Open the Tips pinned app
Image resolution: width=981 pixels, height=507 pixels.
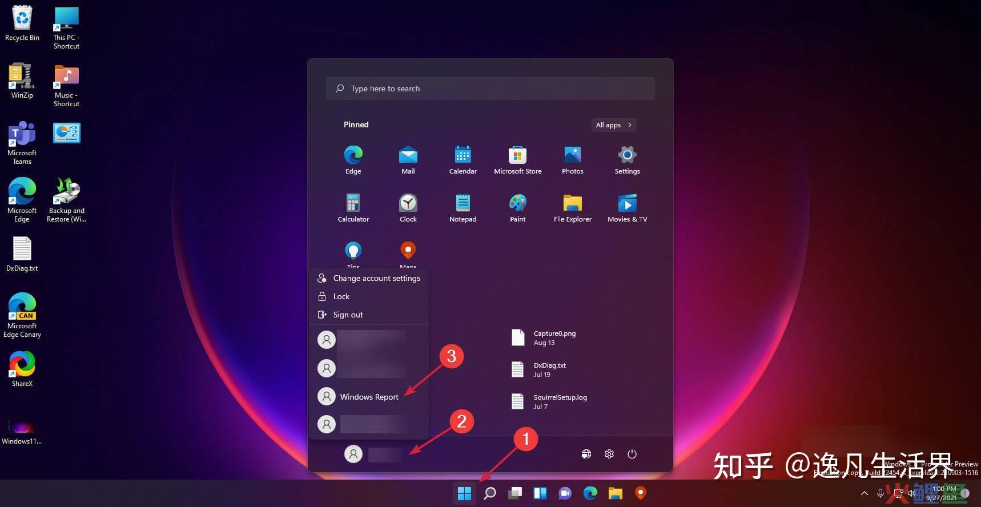pos(353,255)
